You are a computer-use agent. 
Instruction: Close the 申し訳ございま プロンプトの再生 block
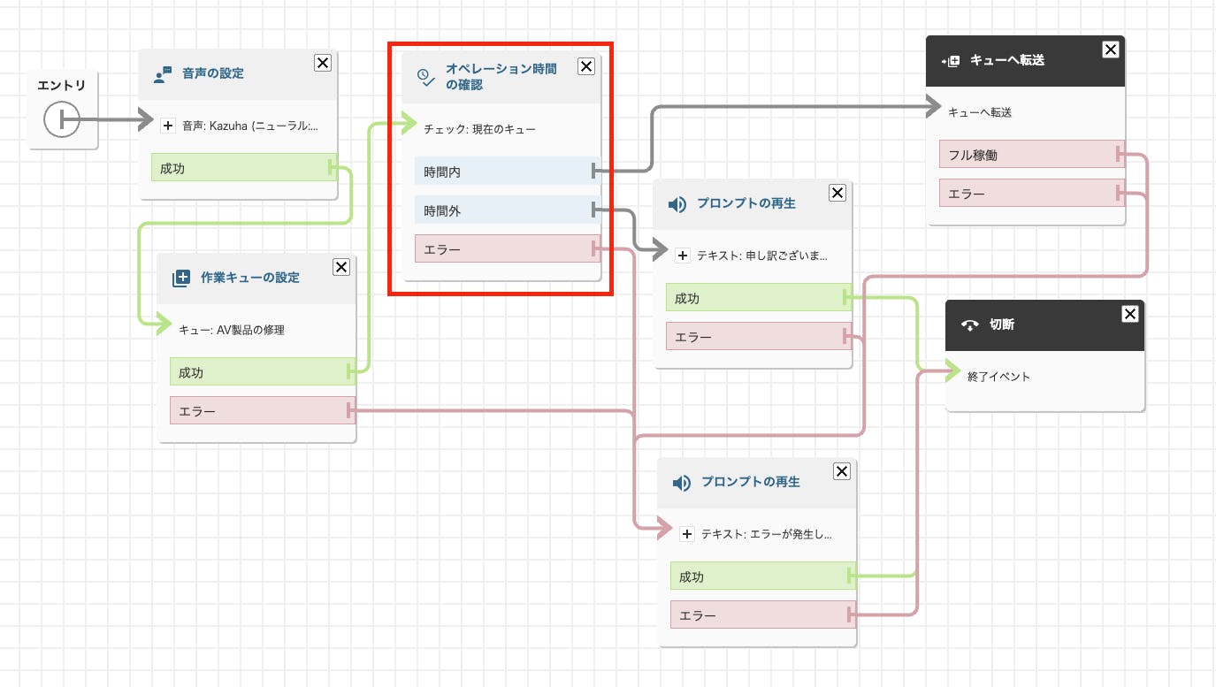(x=837, y=193)
